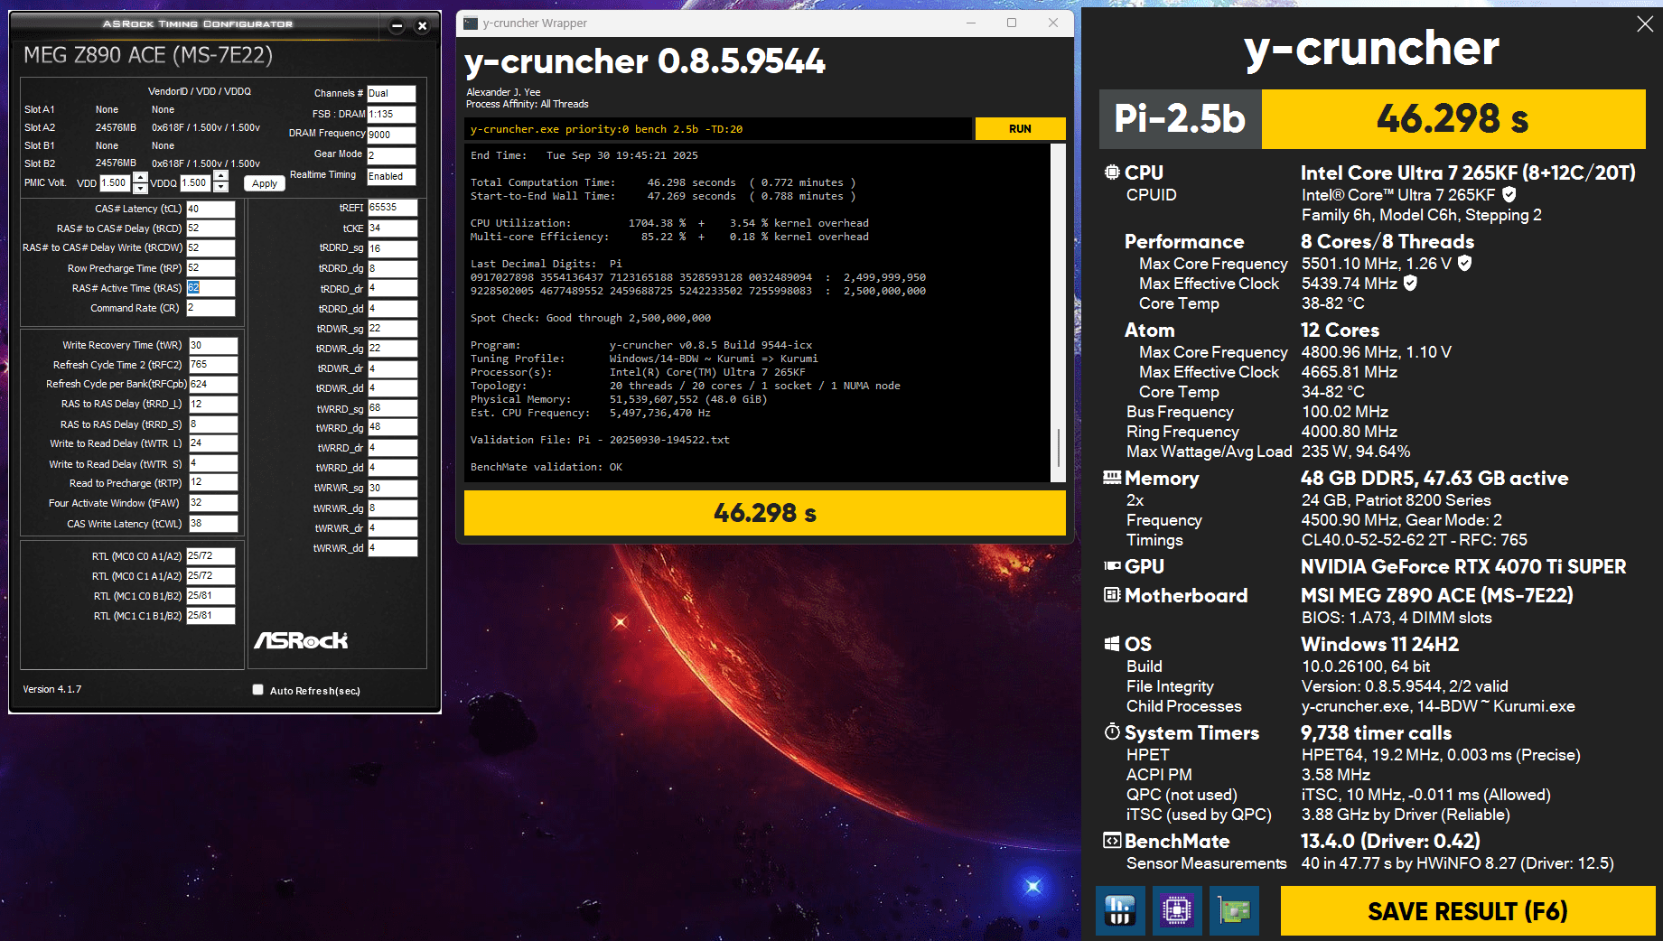The width and height of the screenshot is (1663, 941).
Task: Click the ASRock logo in Timing Configurator
Action: coord(301,640)
